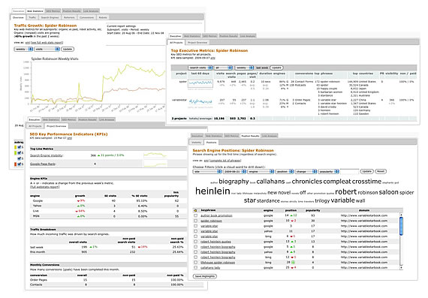Select the checkbox for the variable star yahoo row
The width and height of the screenshot is (428, 298).
[x=195, y=231]
